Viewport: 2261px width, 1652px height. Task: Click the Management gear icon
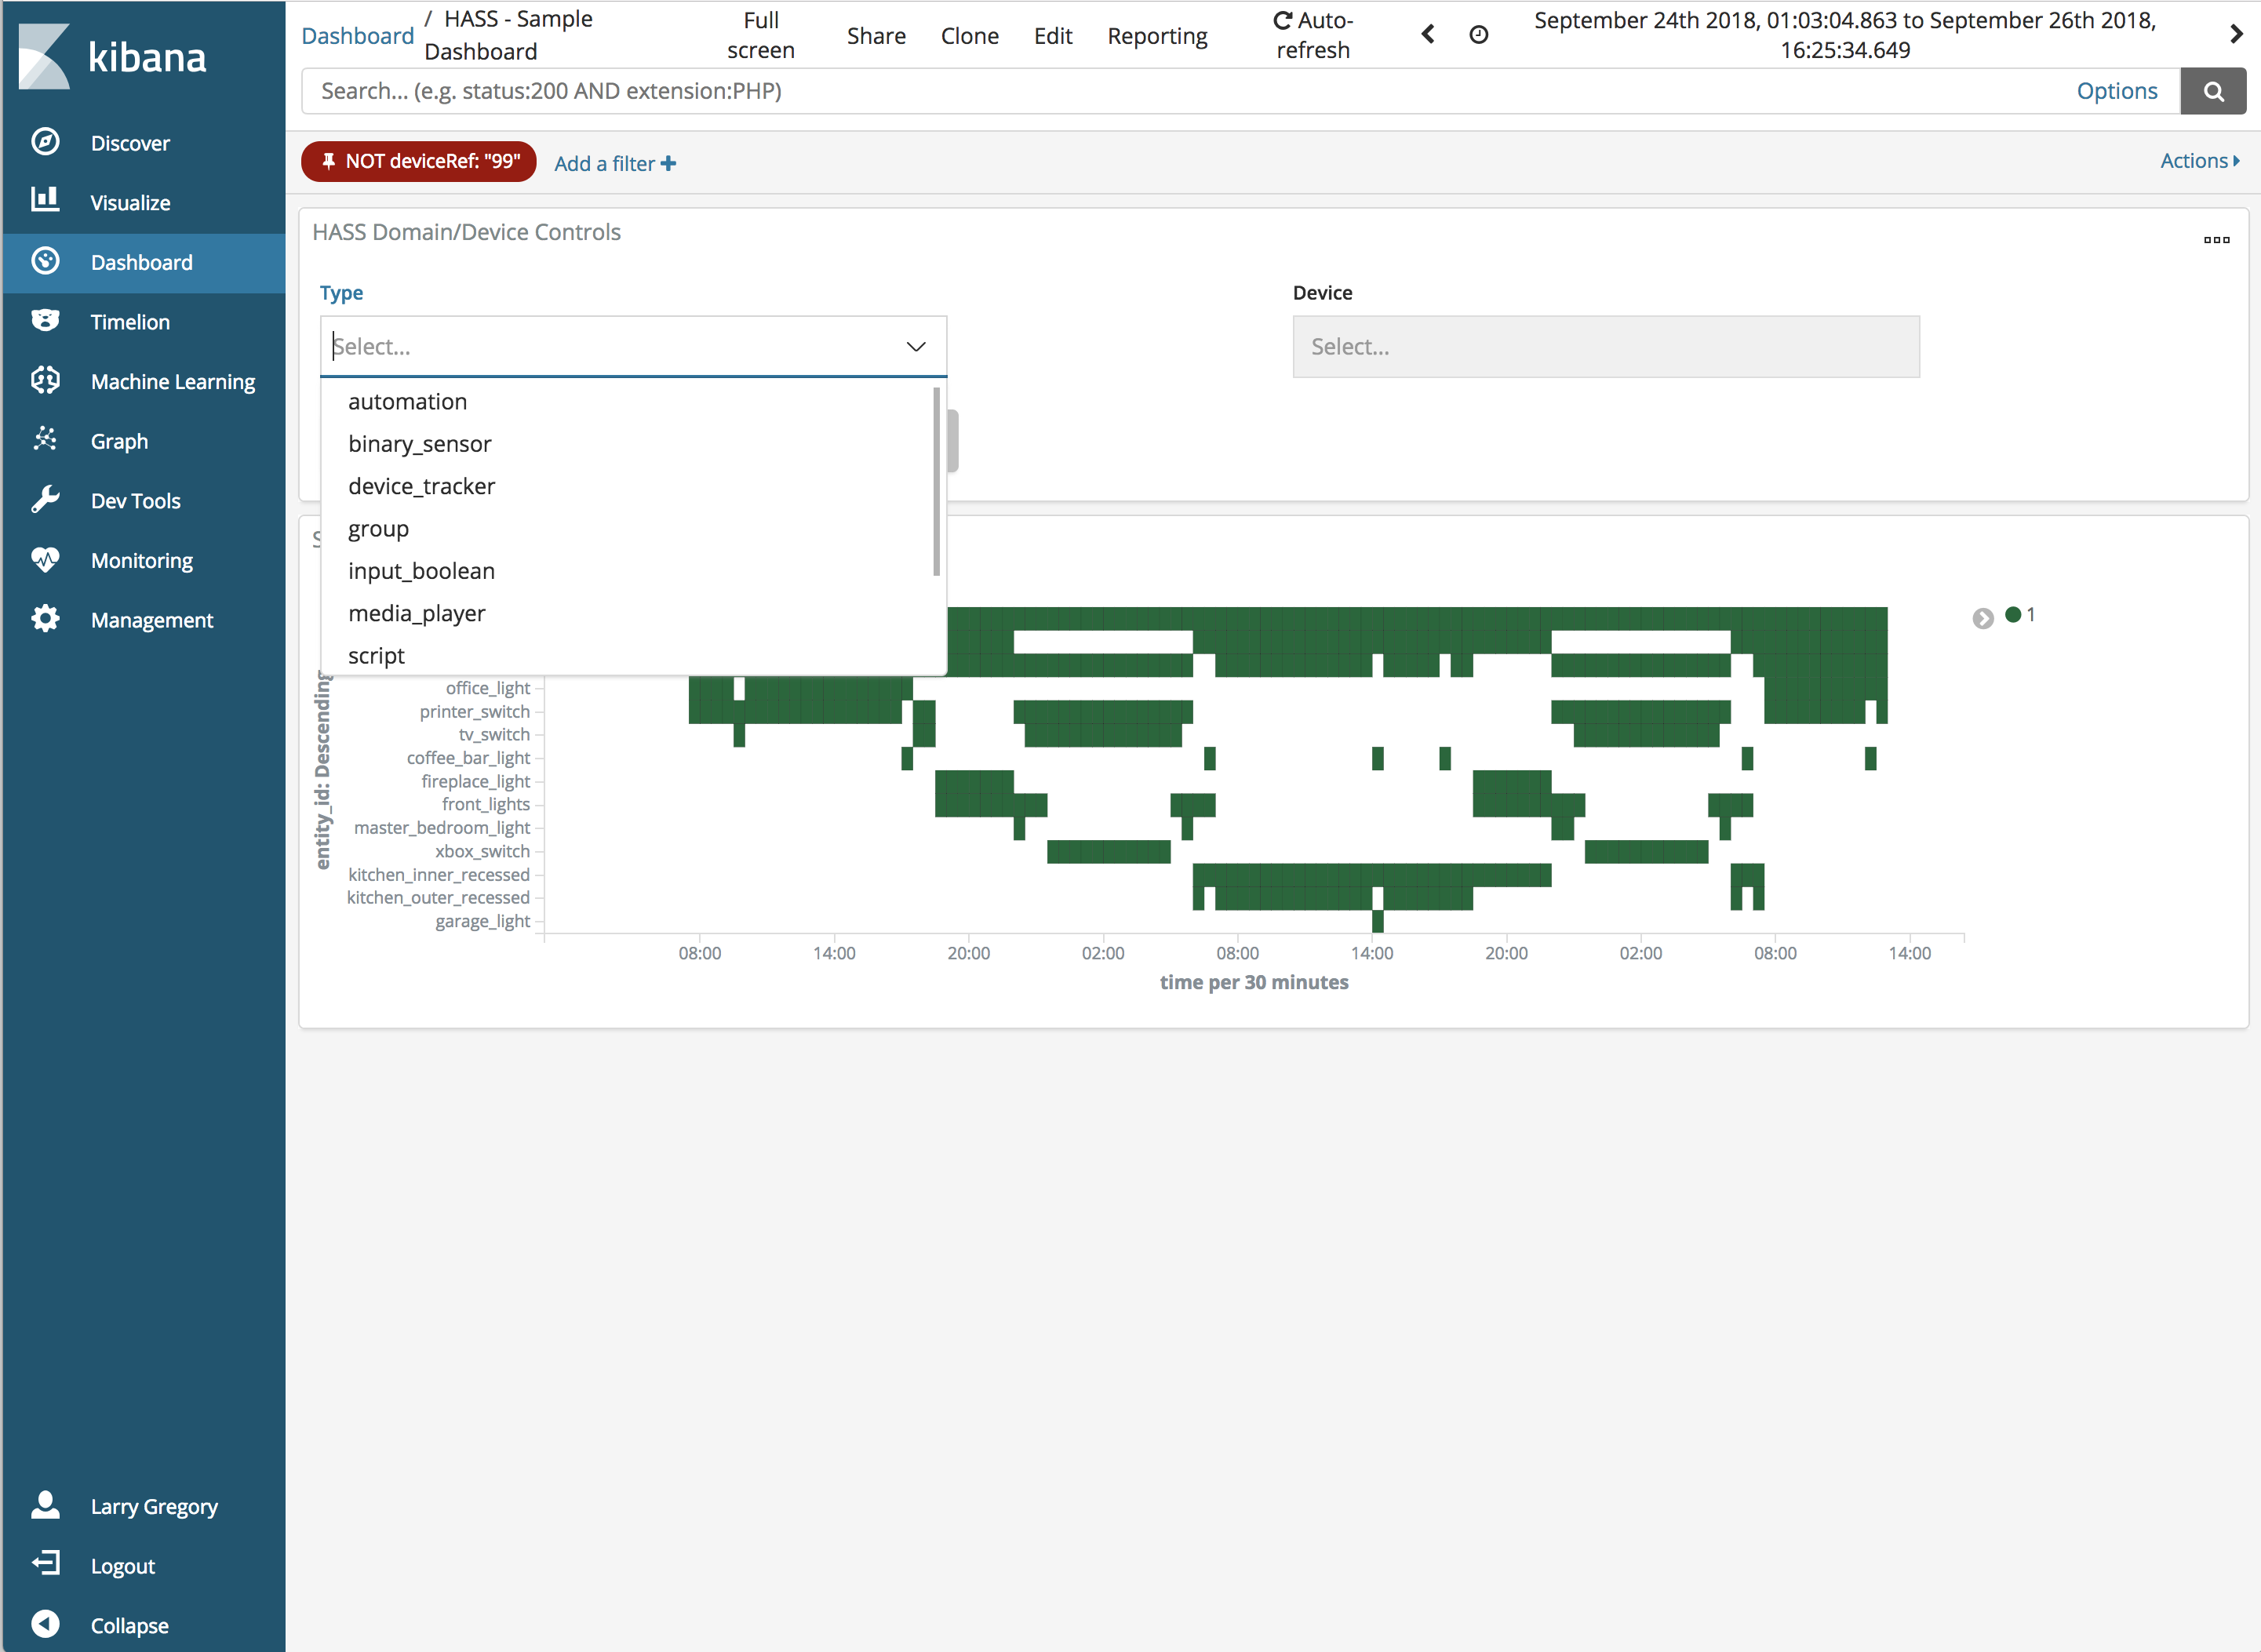(x=45, y=619)
